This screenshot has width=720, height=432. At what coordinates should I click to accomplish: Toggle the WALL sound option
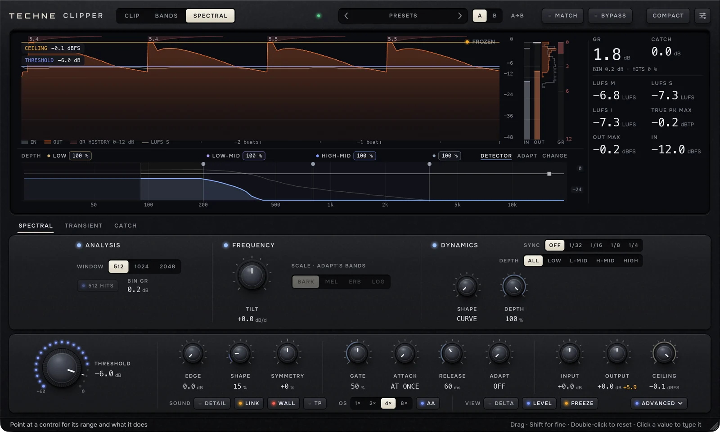tap(283, 403)
